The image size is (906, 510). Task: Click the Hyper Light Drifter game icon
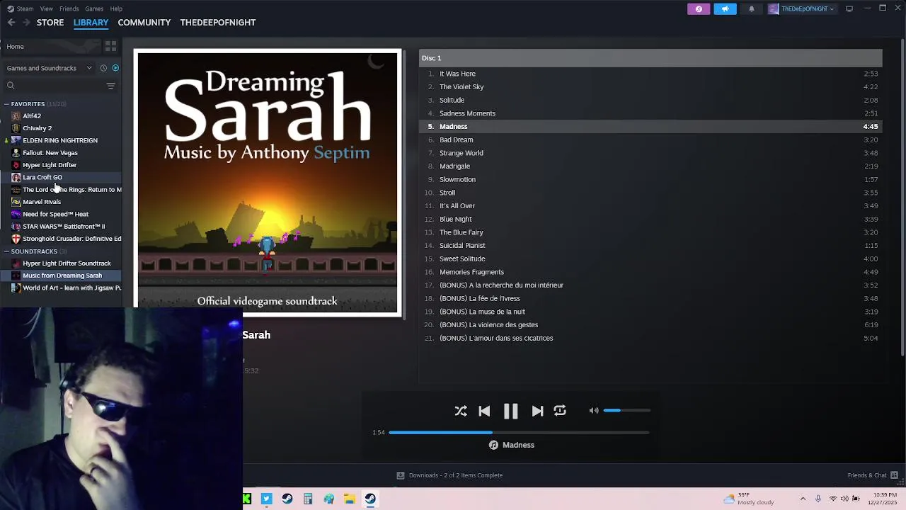click(x=16, y=165)
